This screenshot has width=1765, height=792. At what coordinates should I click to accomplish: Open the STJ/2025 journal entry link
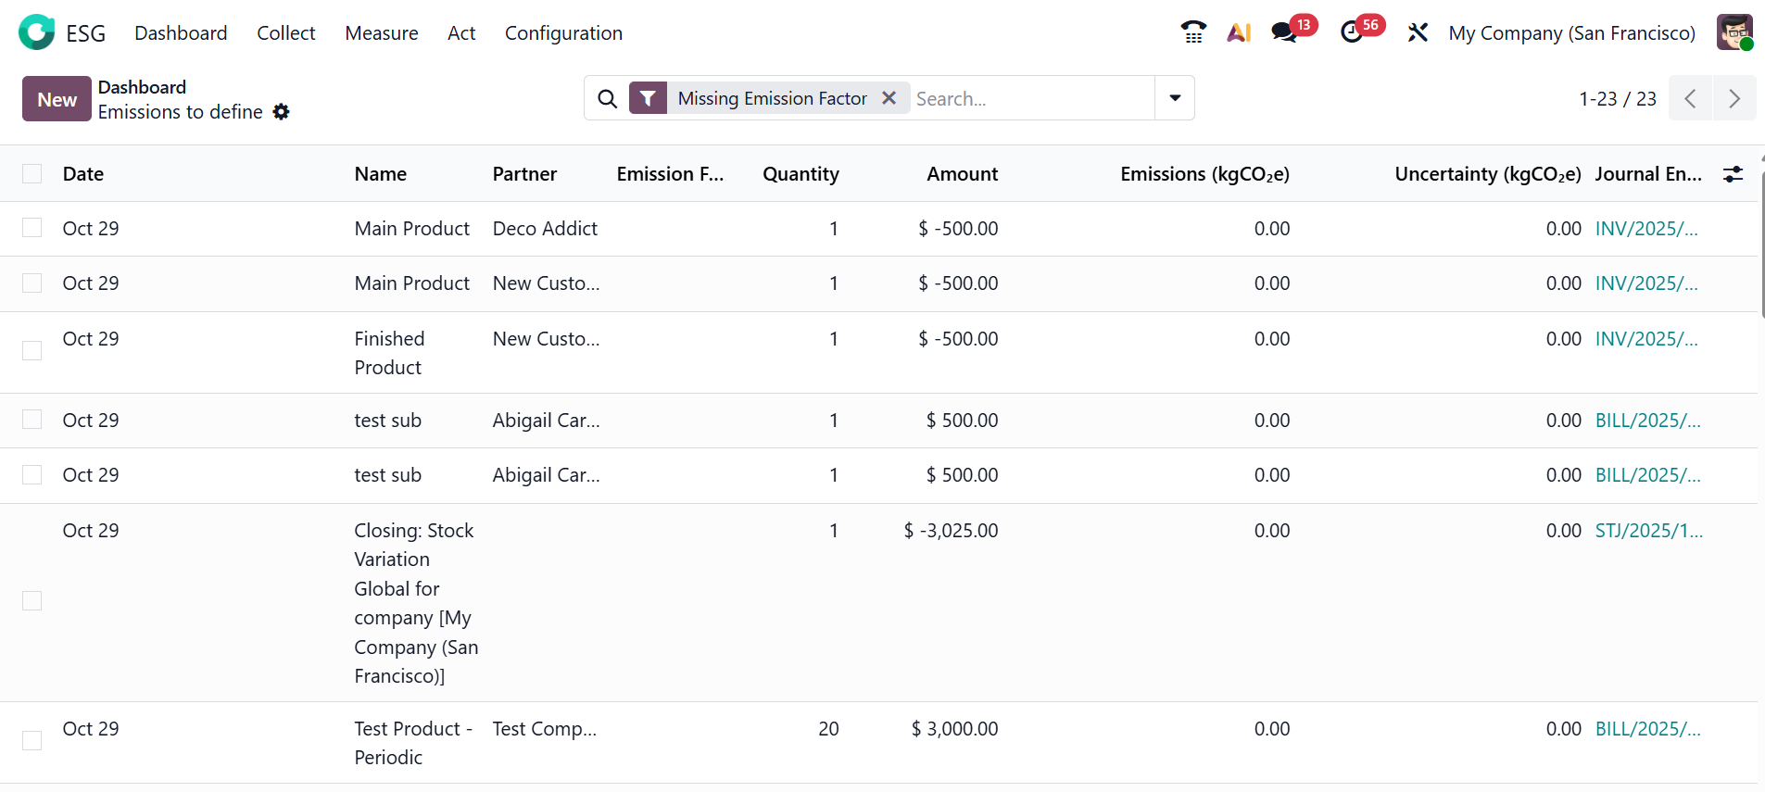1648,531
